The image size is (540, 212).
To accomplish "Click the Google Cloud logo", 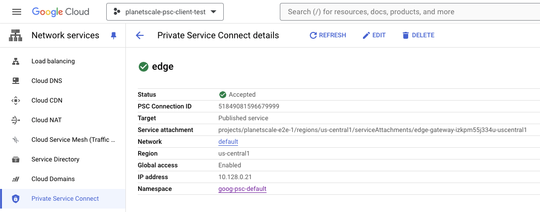I will 61,12.
